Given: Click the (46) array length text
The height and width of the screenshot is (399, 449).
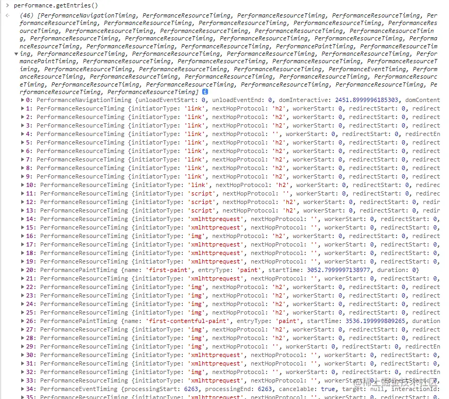Looking at the screenshot, I should click(x=27, y=15).
